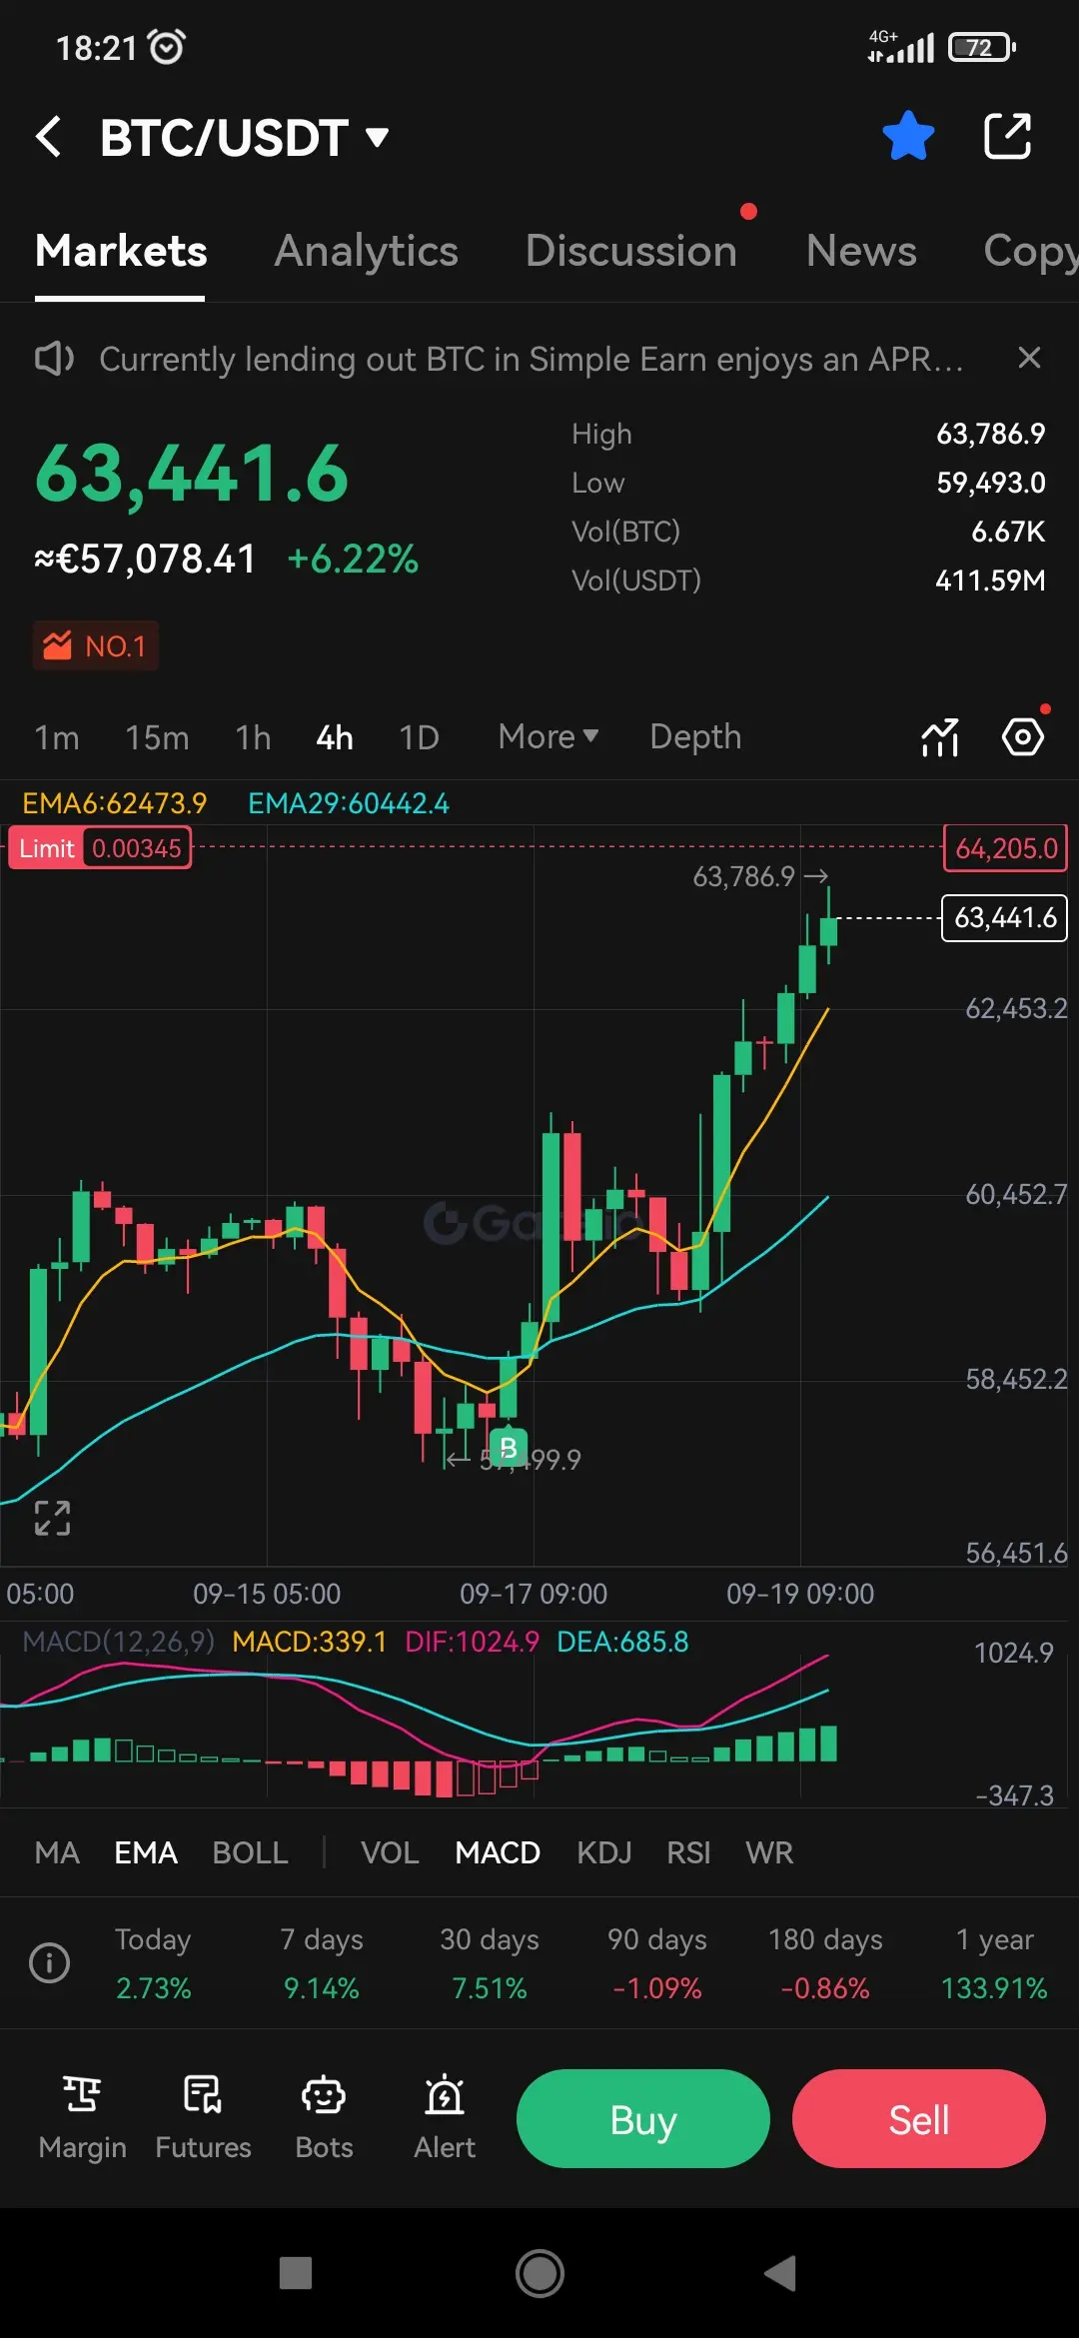Enable the KDJ sub-indicator

coord(604,1852)
